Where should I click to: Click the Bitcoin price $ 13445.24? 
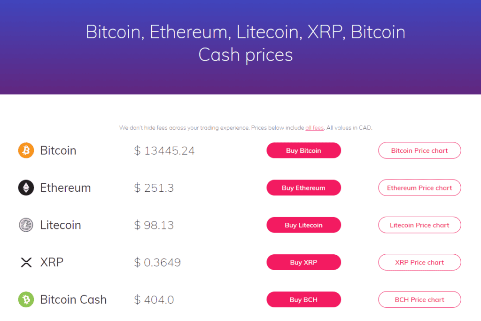(x=164, y=151)
